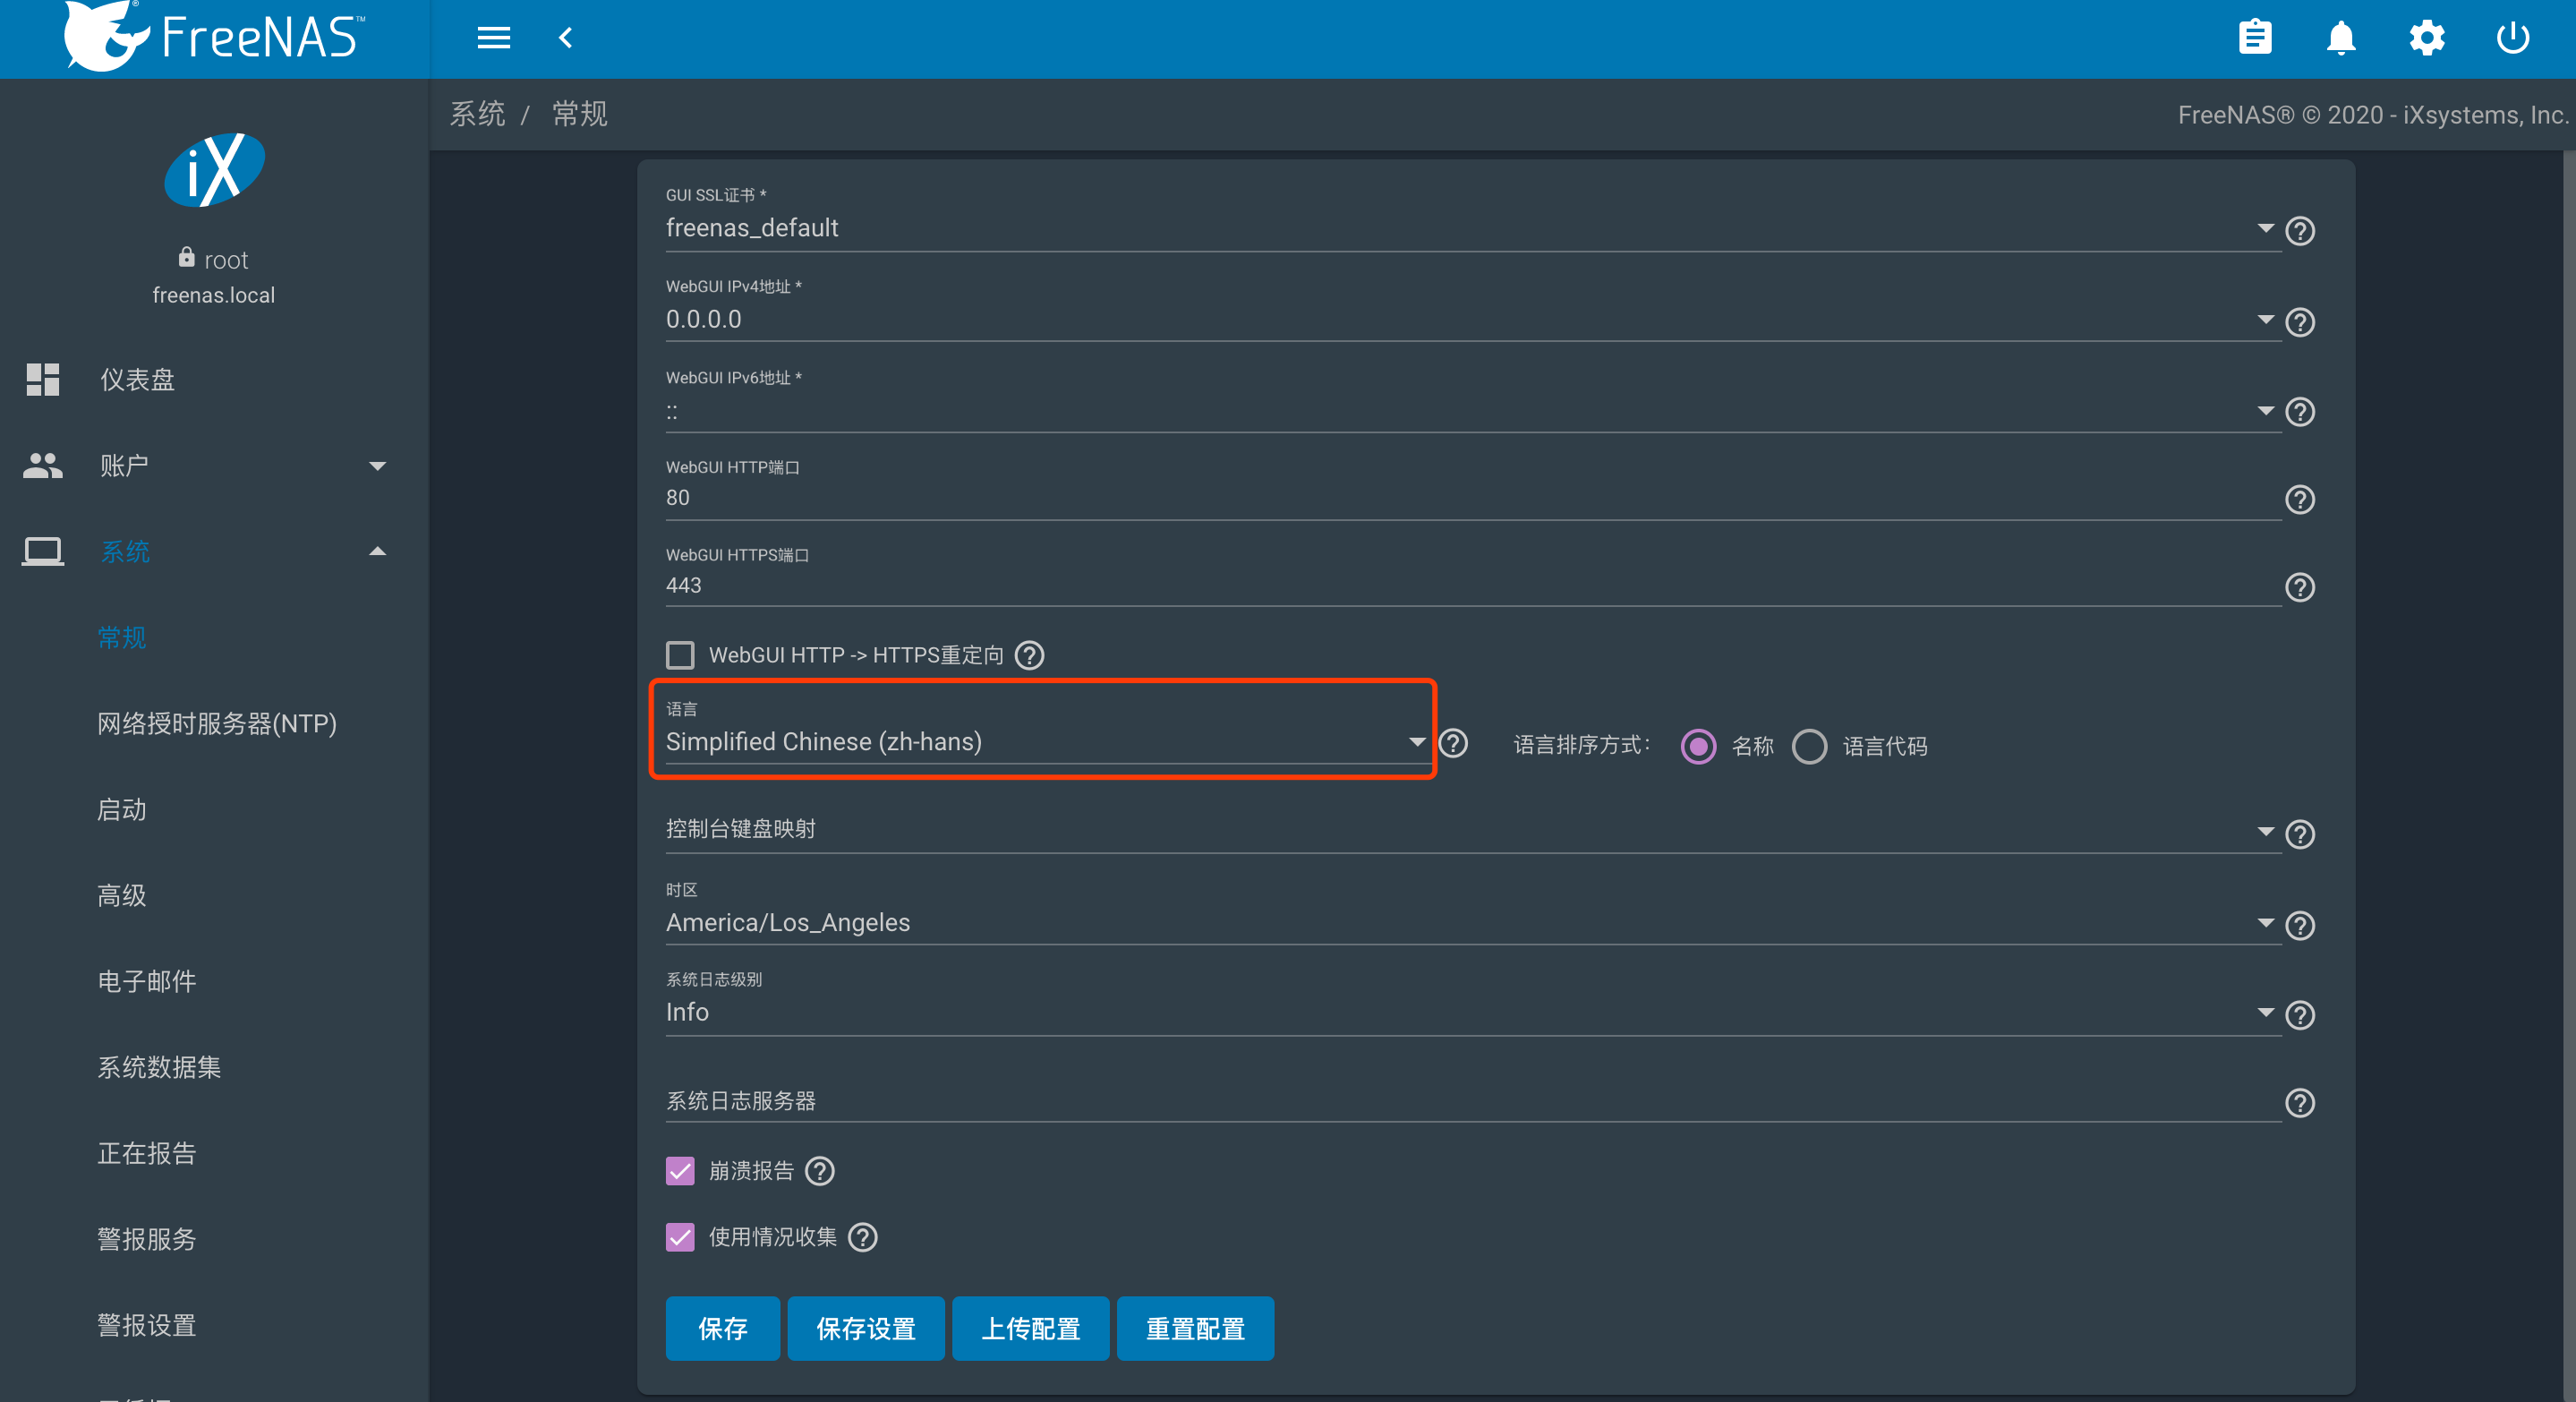Show help for GUI SSL certificate field
This screenshot has width=2576, height=1402.
(2300, 231)
